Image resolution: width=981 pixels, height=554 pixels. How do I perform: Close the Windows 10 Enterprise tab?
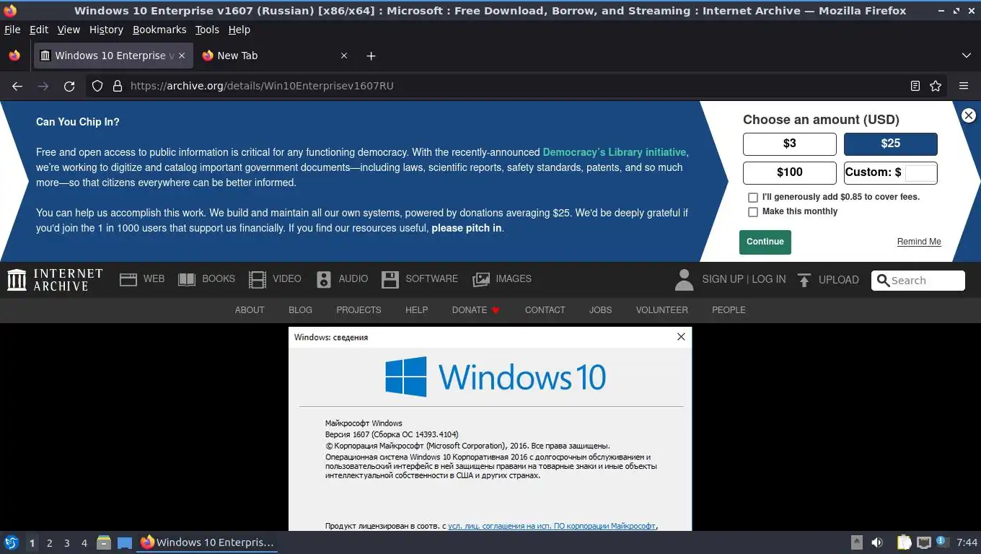tap(182, 56)
